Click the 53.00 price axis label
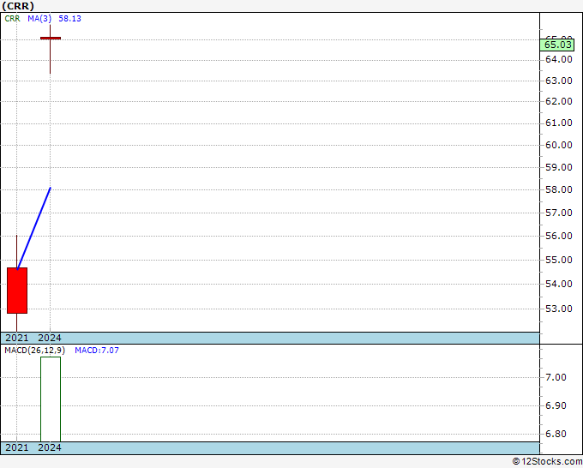Viewport: 583px width, 468px height. [x=558, y=309]
